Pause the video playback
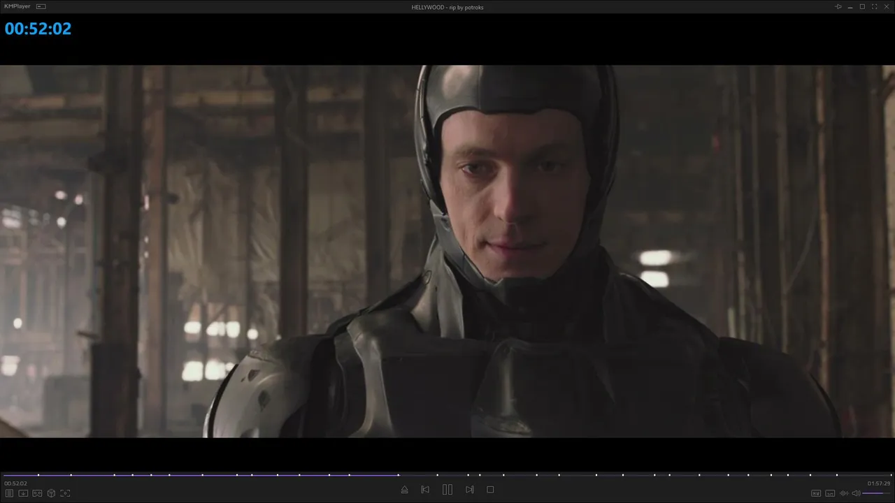895x503 pixels. tap(447, 490)
